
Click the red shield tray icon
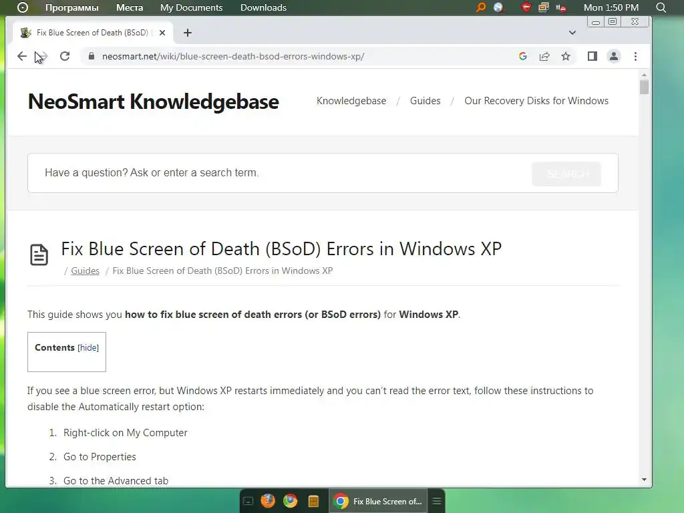coord(526,7)
